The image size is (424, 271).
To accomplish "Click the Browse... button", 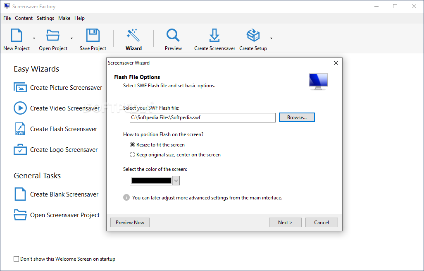I will click(297, 118).
